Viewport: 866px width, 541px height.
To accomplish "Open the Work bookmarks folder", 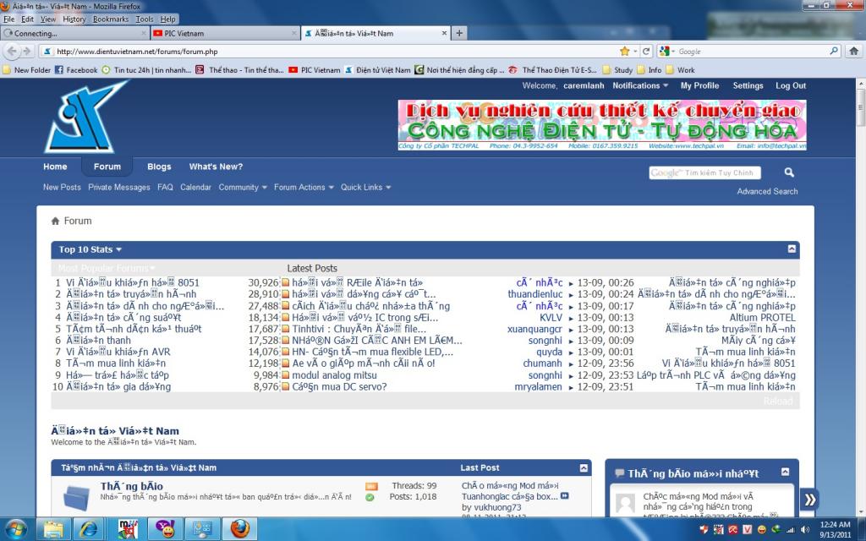I will [x=681, y=70].
